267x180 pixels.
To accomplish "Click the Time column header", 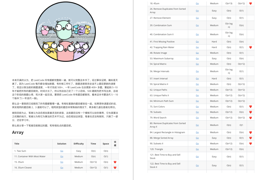I will pyautogui.click(x=93, y=144).
